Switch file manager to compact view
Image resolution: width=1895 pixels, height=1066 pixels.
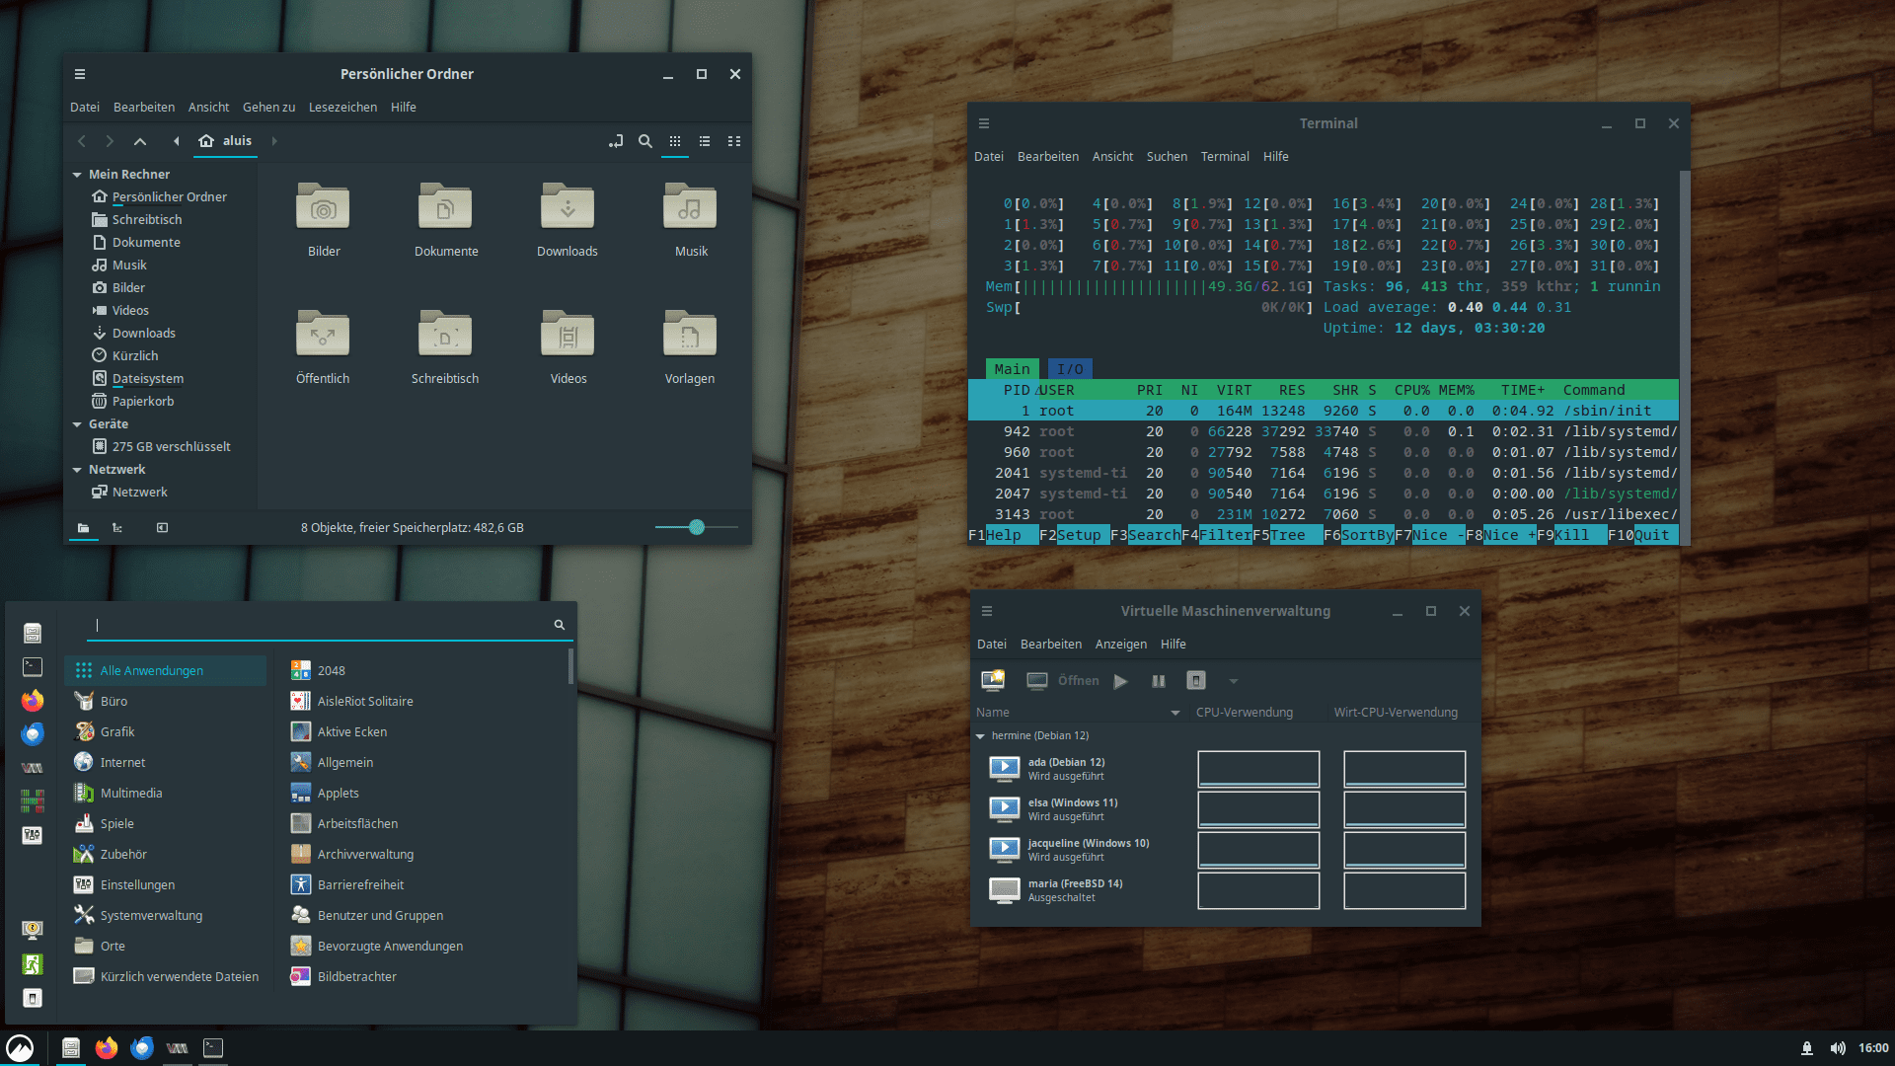click(x=734, y=141)
